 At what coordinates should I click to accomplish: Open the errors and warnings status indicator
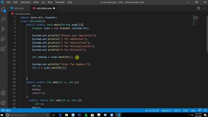(x=6, y=110)
